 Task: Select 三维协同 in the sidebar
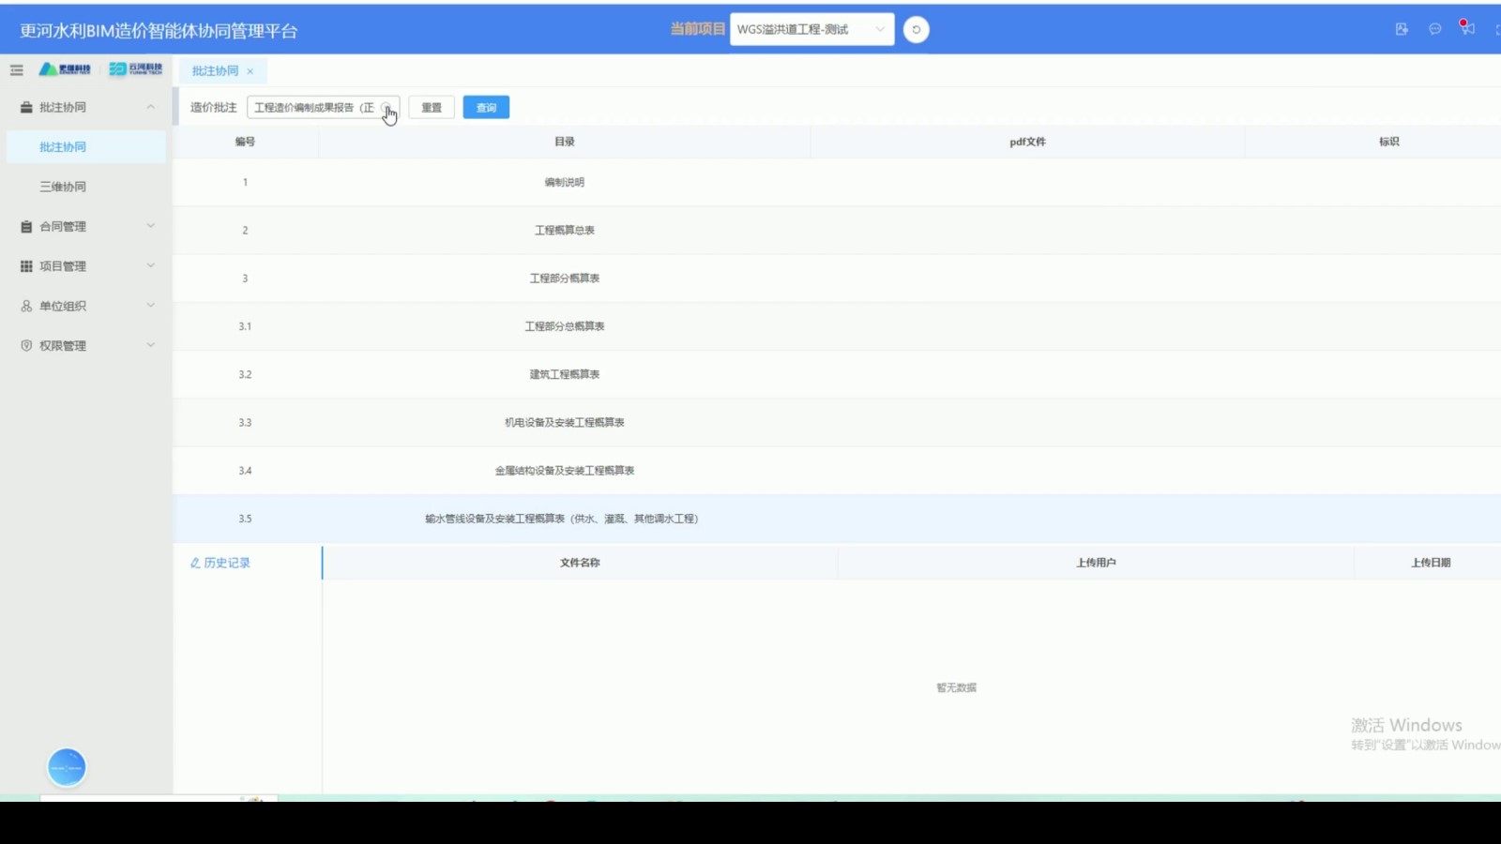63,187
